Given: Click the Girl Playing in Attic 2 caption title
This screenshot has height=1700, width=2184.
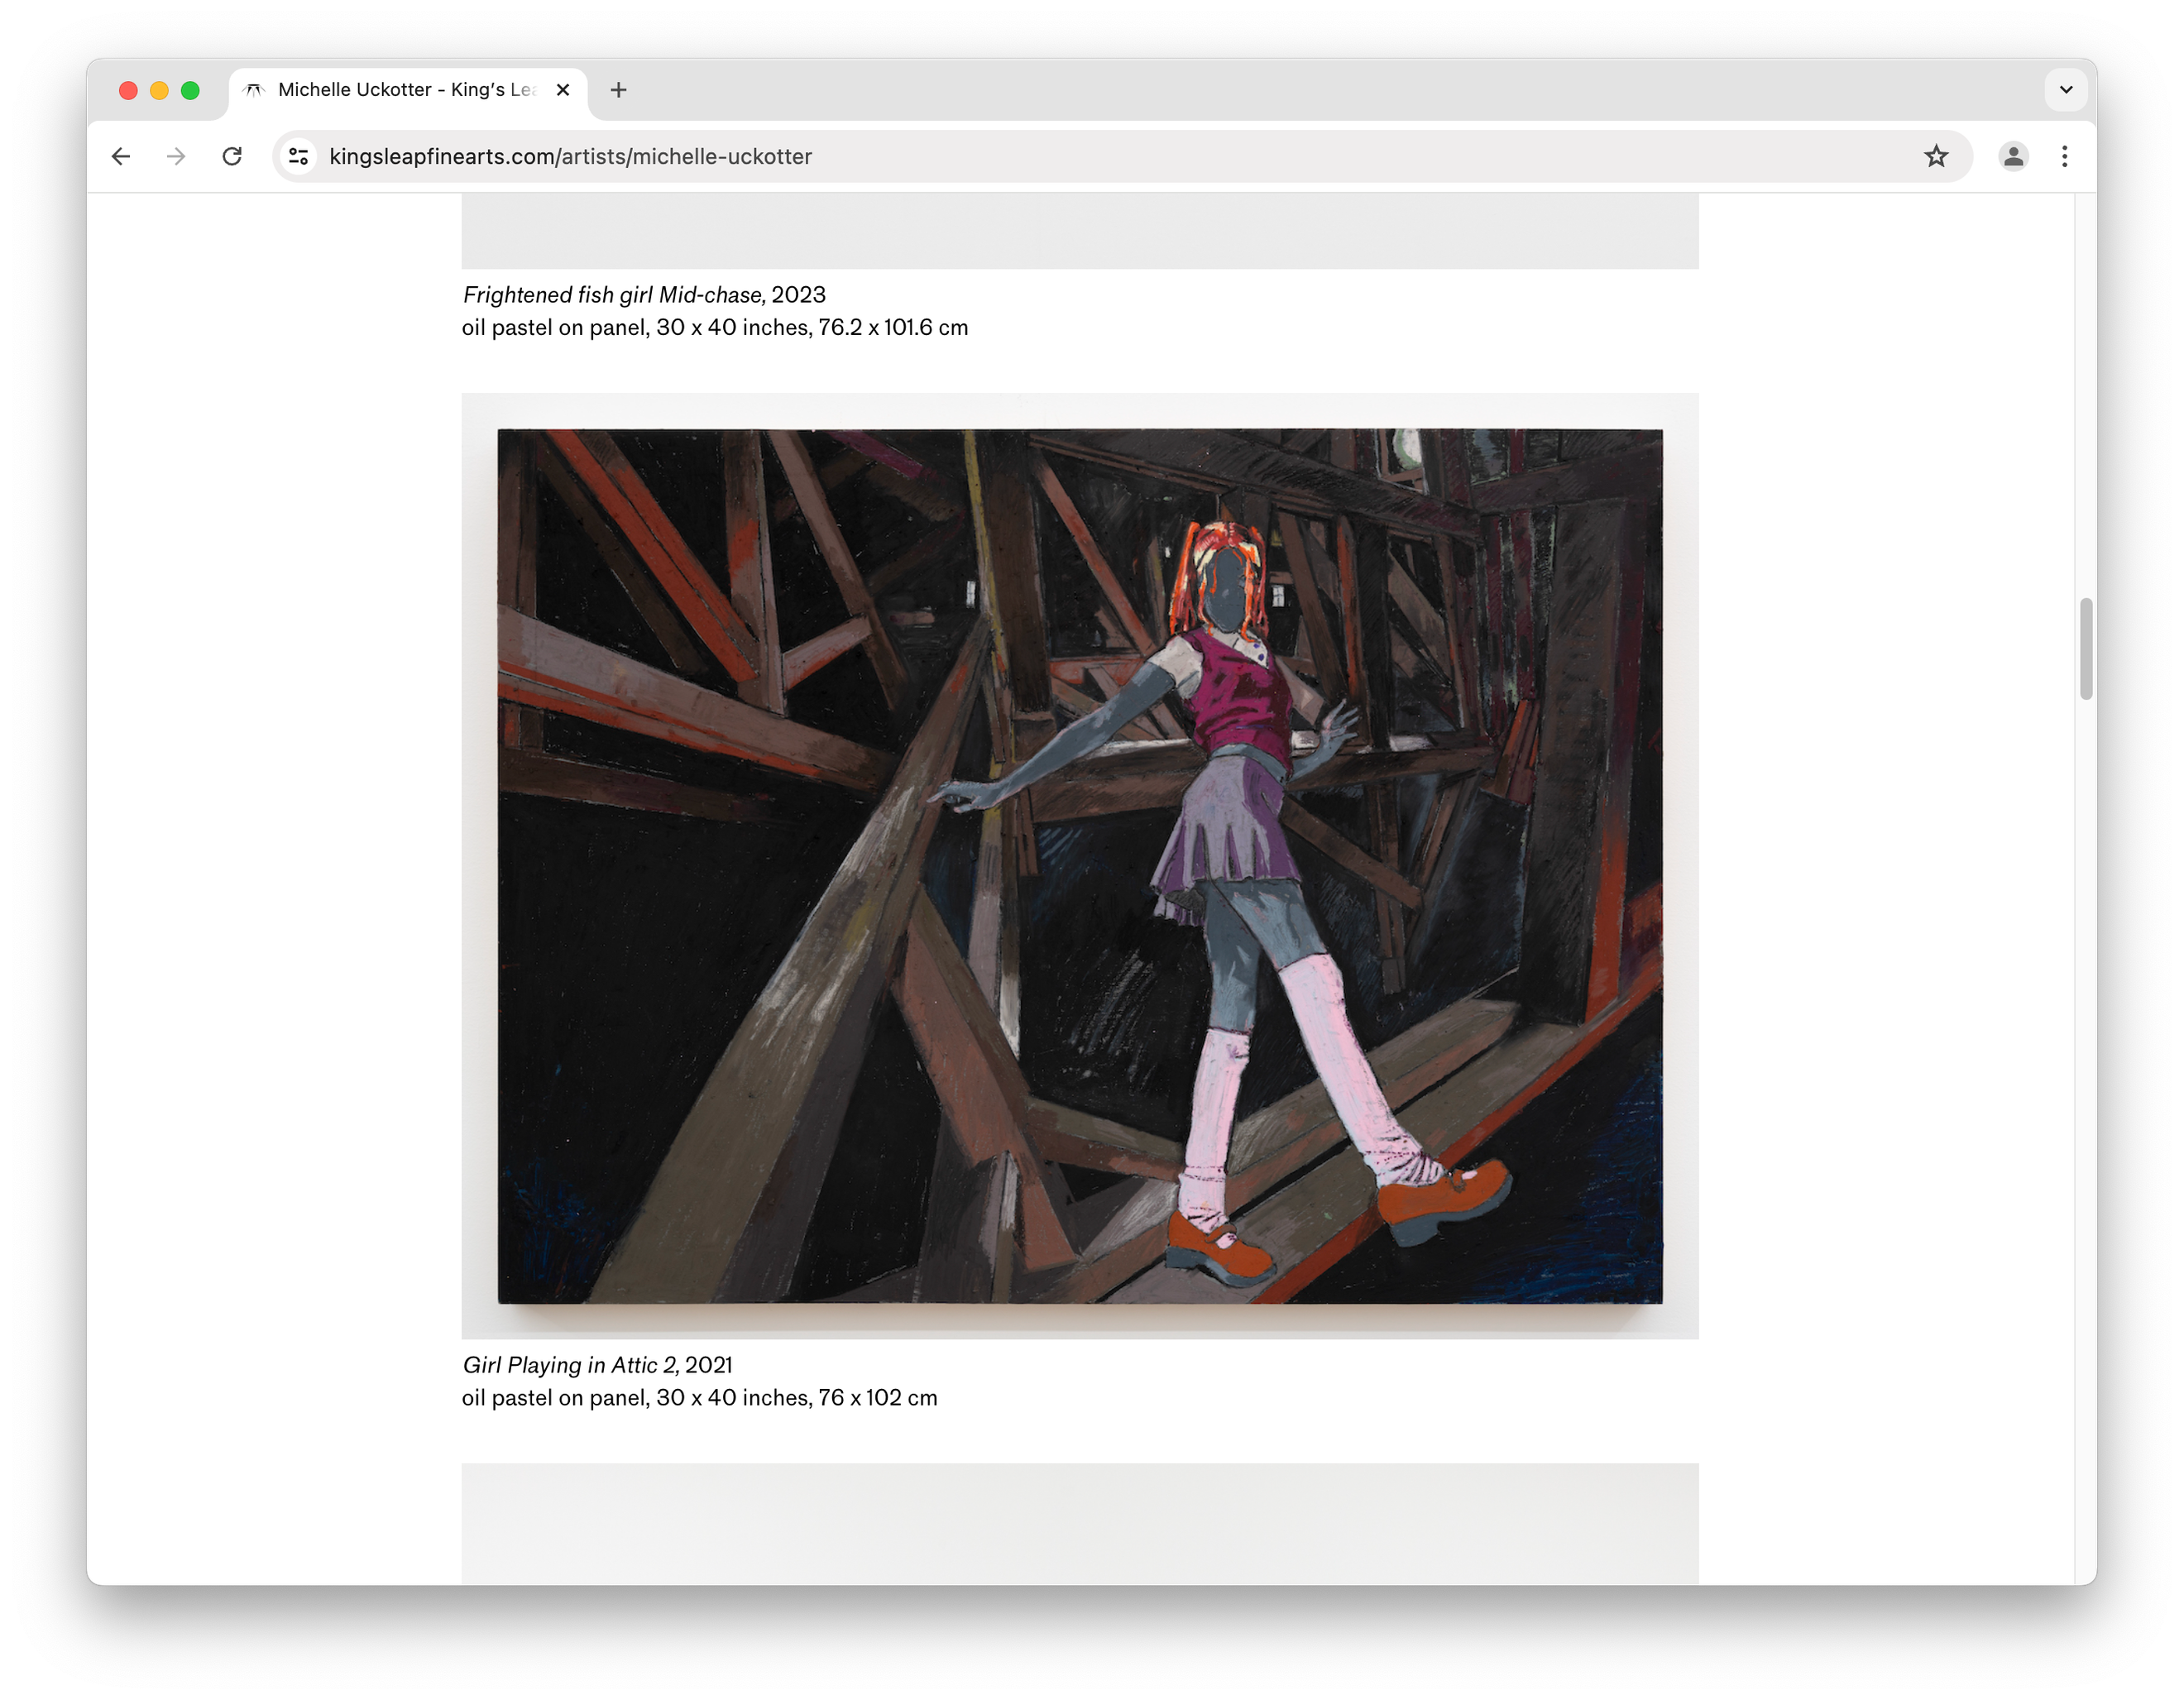Looking at the screenshot, I should (570, 1365).
